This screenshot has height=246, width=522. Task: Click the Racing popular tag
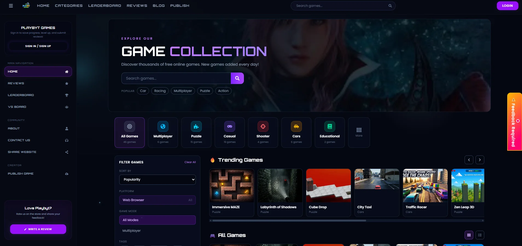point(160,91)
